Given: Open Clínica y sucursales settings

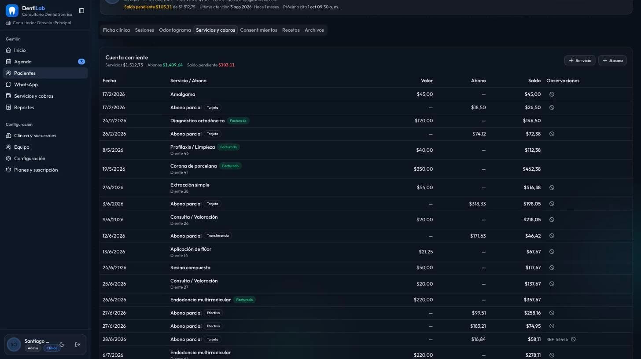Looking at the screenshot, I should 45,136.
